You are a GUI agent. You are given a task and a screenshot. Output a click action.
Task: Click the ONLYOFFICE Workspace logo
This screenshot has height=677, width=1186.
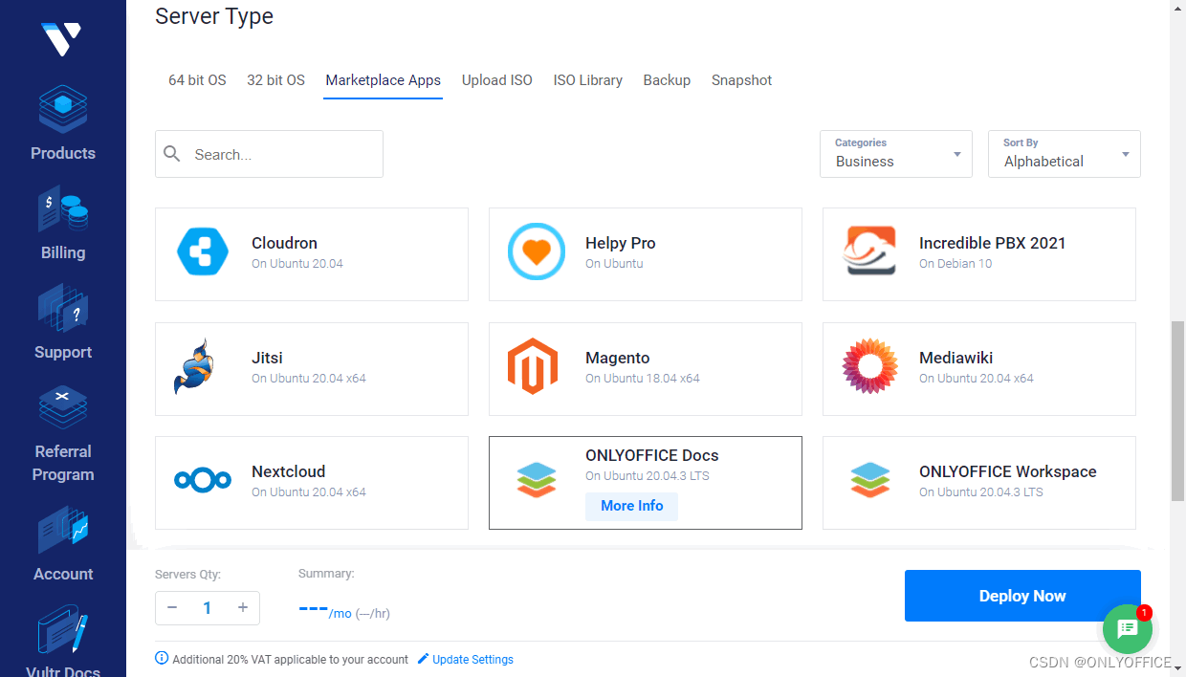pyautogui.click(x=870, y=480)
